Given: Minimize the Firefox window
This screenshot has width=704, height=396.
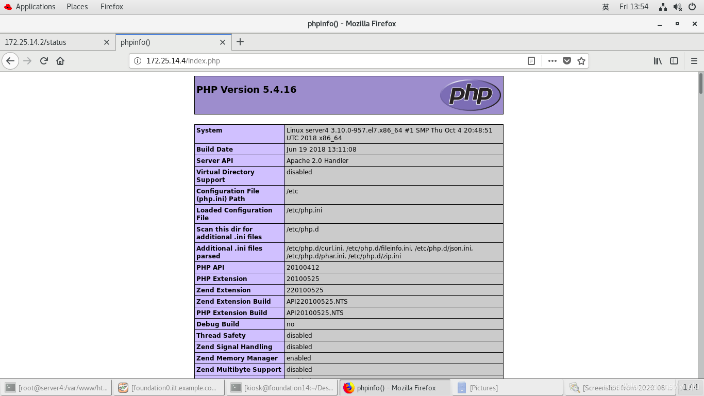Looking at the screenshot, I should [x=660, y=24].
